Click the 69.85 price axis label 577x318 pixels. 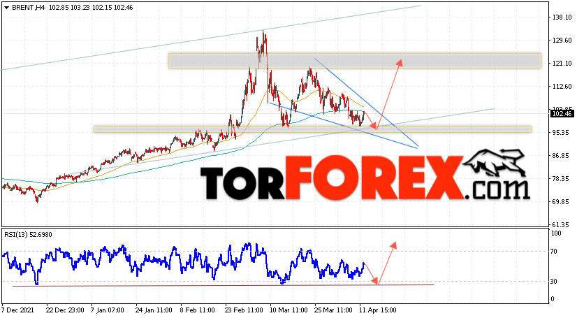pyautogui.click(x=562, y=202)
